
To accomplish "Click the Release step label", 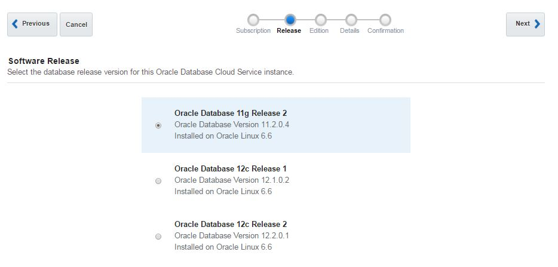I will point(289,31).
